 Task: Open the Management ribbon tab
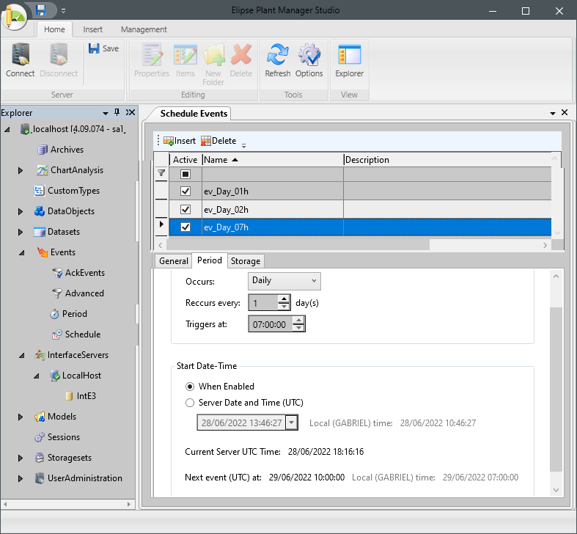[x=144, y=29]
